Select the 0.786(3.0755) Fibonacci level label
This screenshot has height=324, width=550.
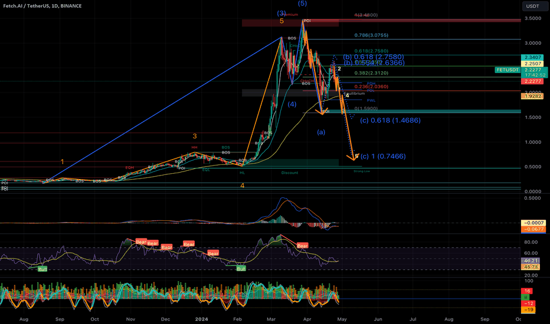(371, 35)
